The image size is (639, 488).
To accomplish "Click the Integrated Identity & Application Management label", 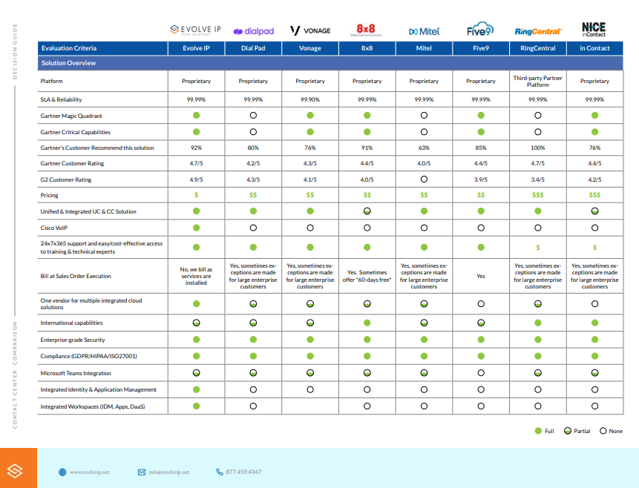I will tap(99, 390).
